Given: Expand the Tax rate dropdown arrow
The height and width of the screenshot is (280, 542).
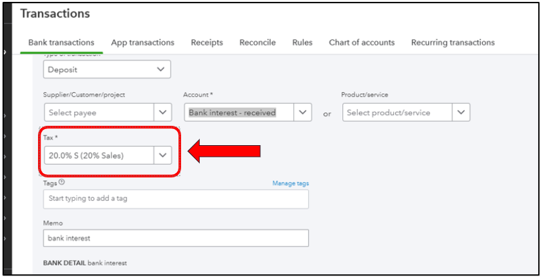Looking at the screenshot, I should [163, 155].
